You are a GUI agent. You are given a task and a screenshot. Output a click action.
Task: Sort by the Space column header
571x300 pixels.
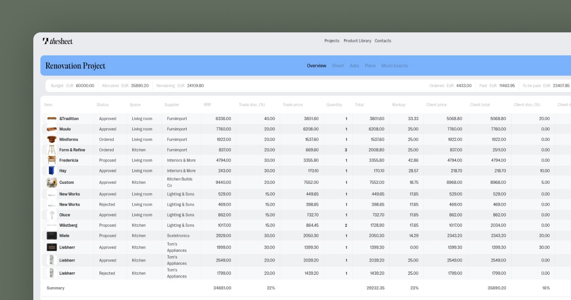pyautogui.click(x=135, y=105)
